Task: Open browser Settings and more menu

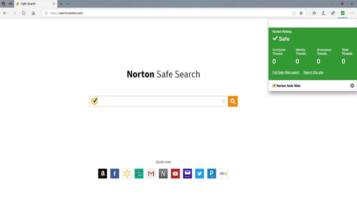Action: pyautogui.click(x=352, y=13)
